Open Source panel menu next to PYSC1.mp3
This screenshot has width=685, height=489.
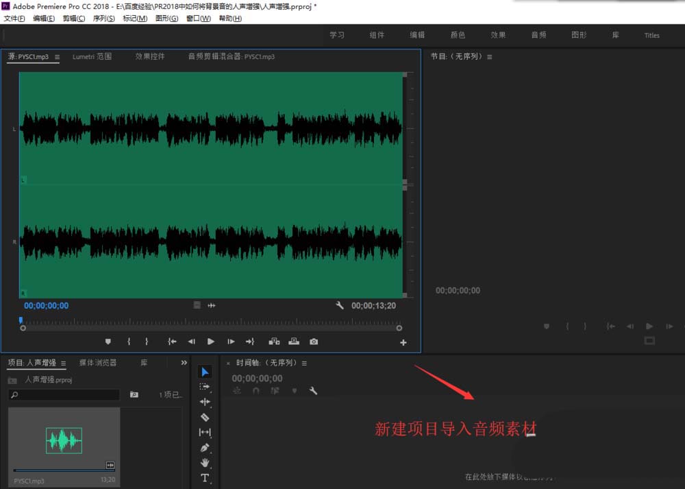click(58, 57)
